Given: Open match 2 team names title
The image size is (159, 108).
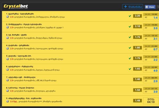Looking at the screenshot, I should [x=24, y=24].
